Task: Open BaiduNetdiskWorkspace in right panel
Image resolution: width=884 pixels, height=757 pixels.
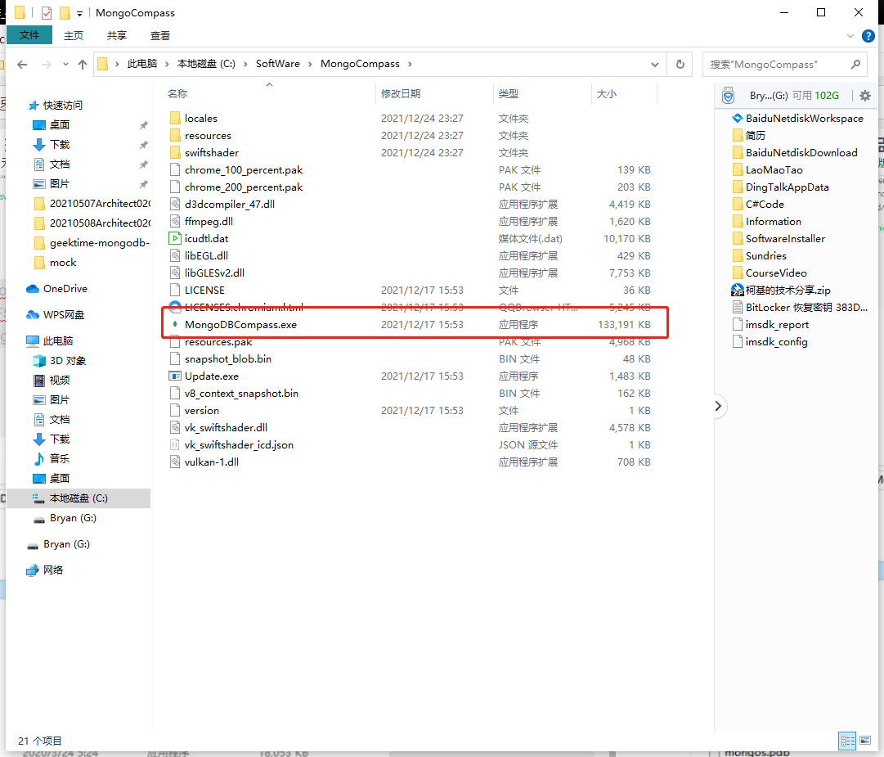Action: [805, 118]
